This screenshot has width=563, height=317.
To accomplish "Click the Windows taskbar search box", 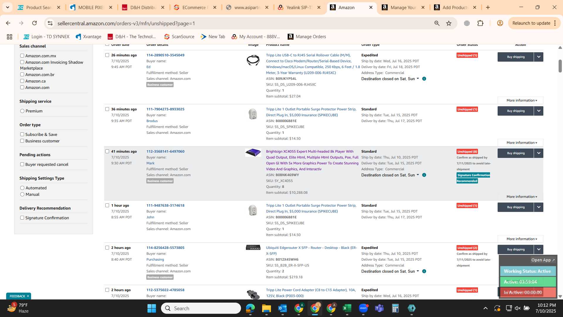I will pos(201,308).
